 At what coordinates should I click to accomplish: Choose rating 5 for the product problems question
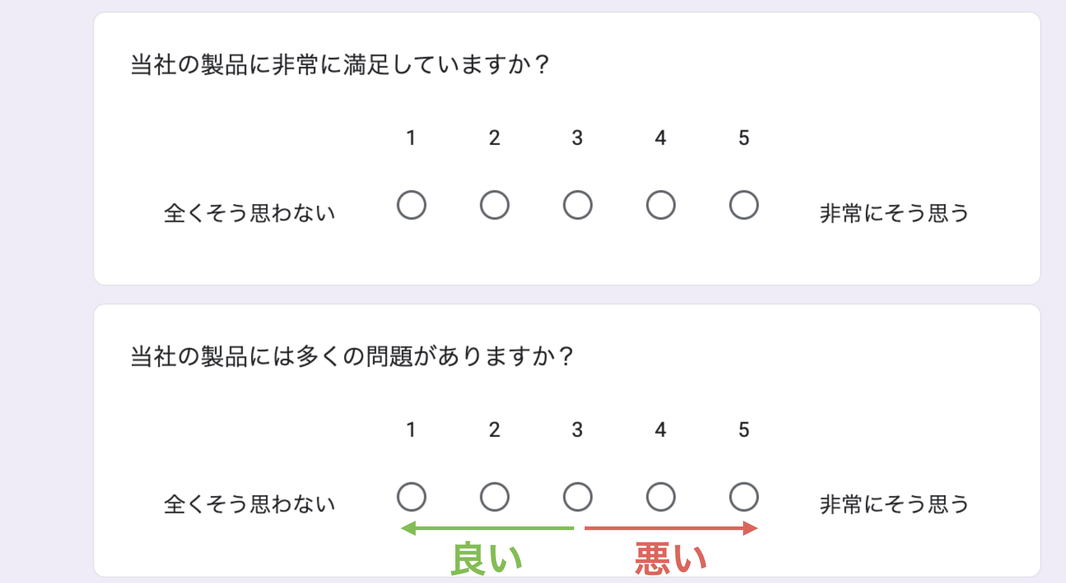click(x=744, y=497)
